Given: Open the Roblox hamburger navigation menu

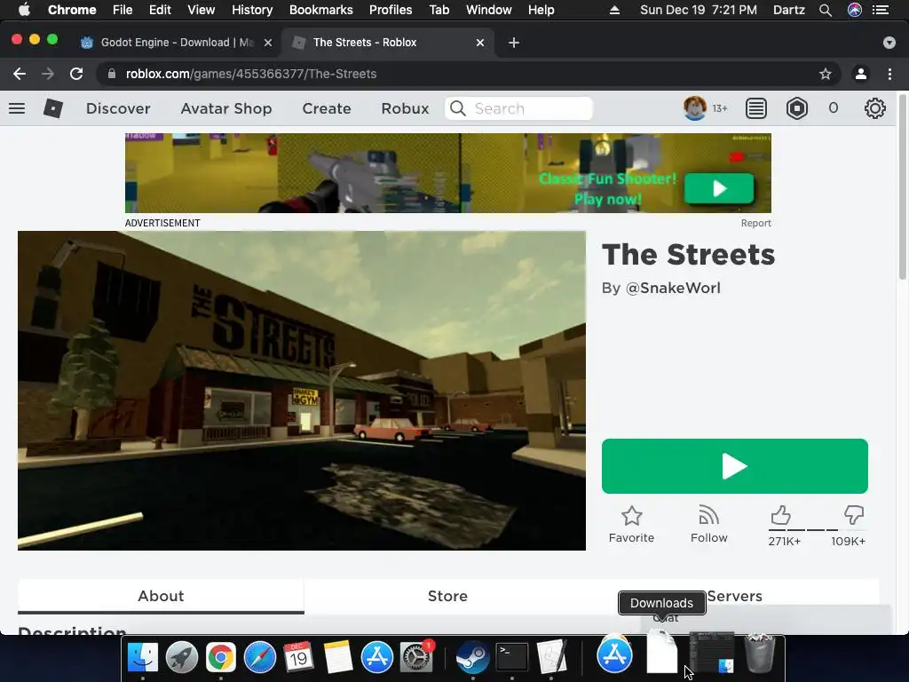Looking at the screenshot, I should (x=17, y=108).
